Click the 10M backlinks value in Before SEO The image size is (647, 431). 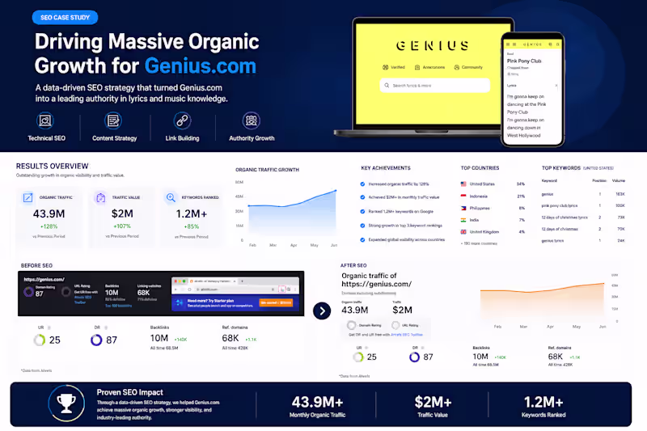pyautogui.click(x=159, y=338)
